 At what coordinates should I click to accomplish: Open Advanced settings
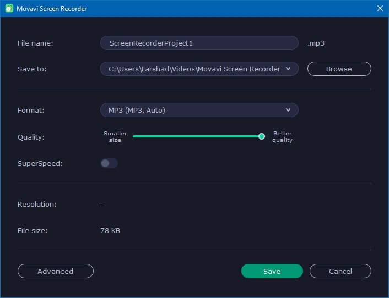pos(56,271)
